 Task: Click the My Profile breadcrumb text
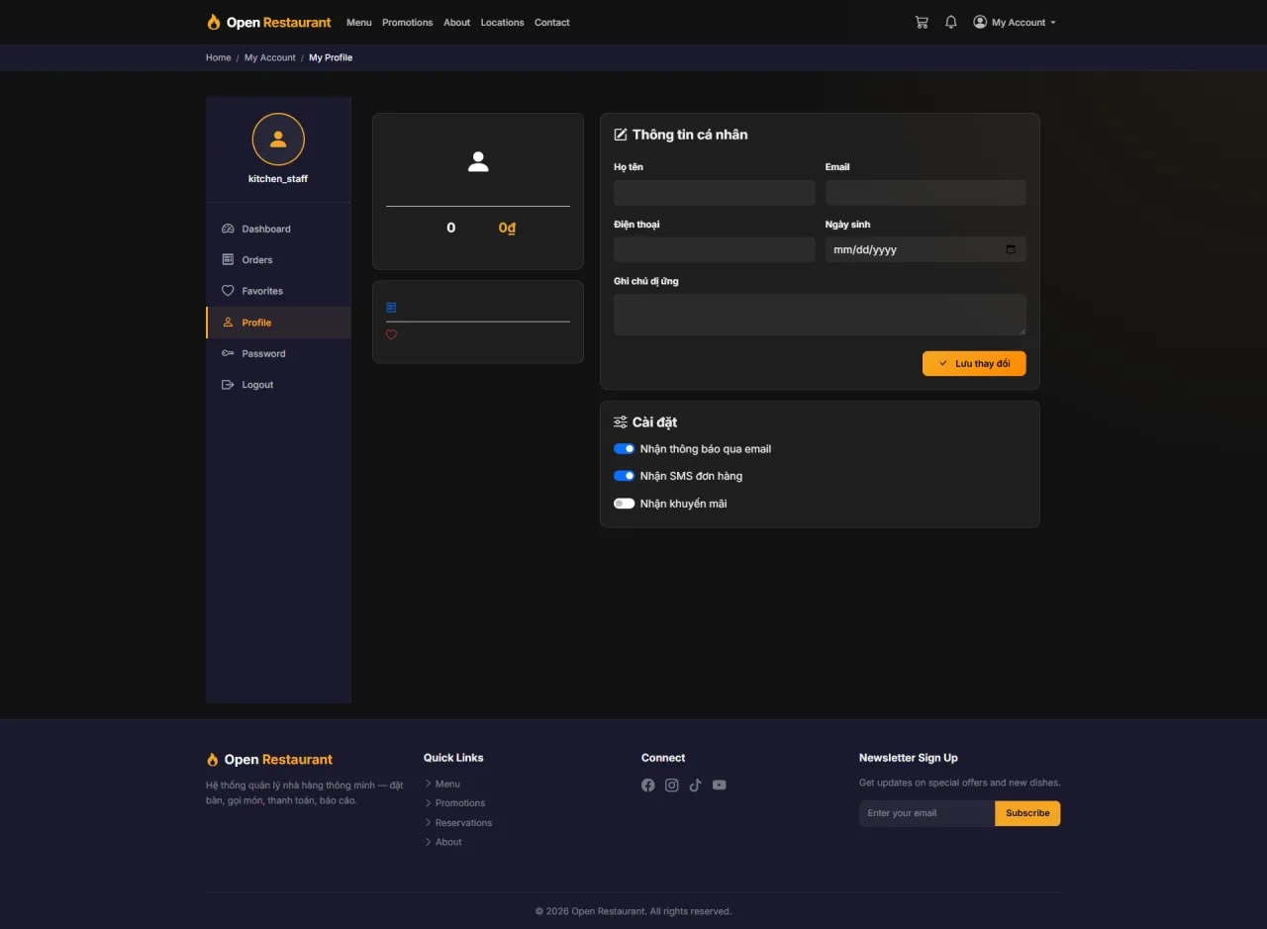point(331,57)
